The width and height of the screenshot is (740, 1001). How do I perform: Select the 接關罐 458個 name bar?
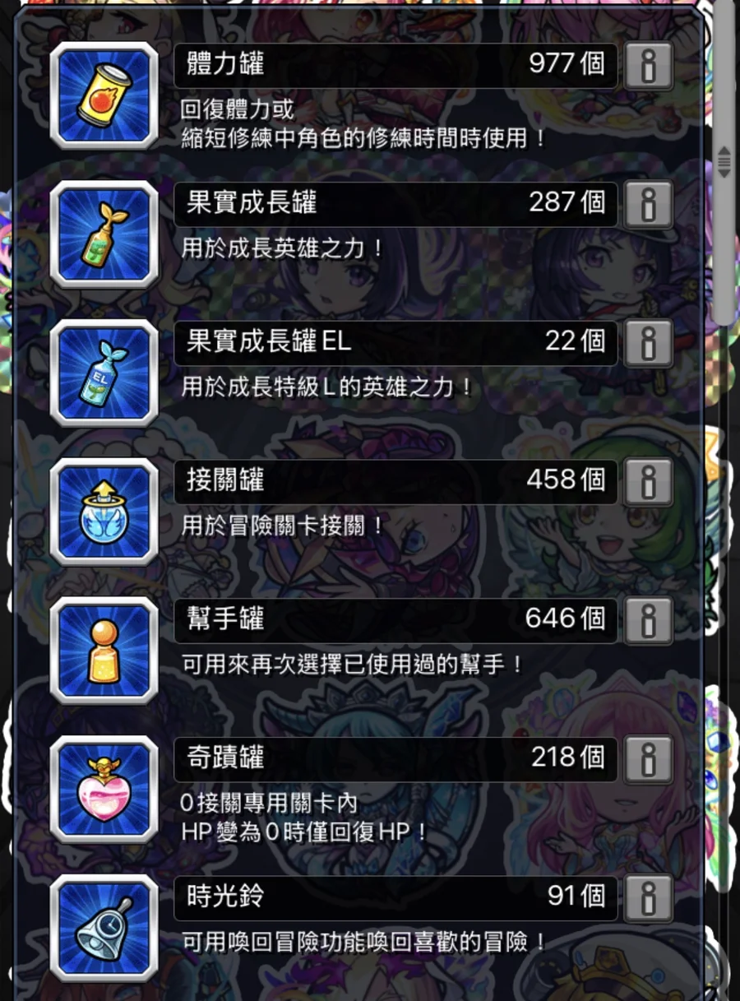click(x=395, y=482)
